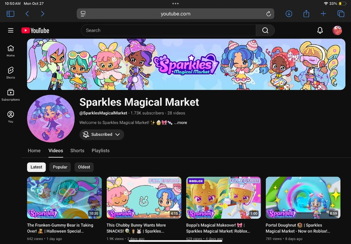Click the 8:59 duration badge
The width and height of the screenshot is (351, 244).
[333, 213]
